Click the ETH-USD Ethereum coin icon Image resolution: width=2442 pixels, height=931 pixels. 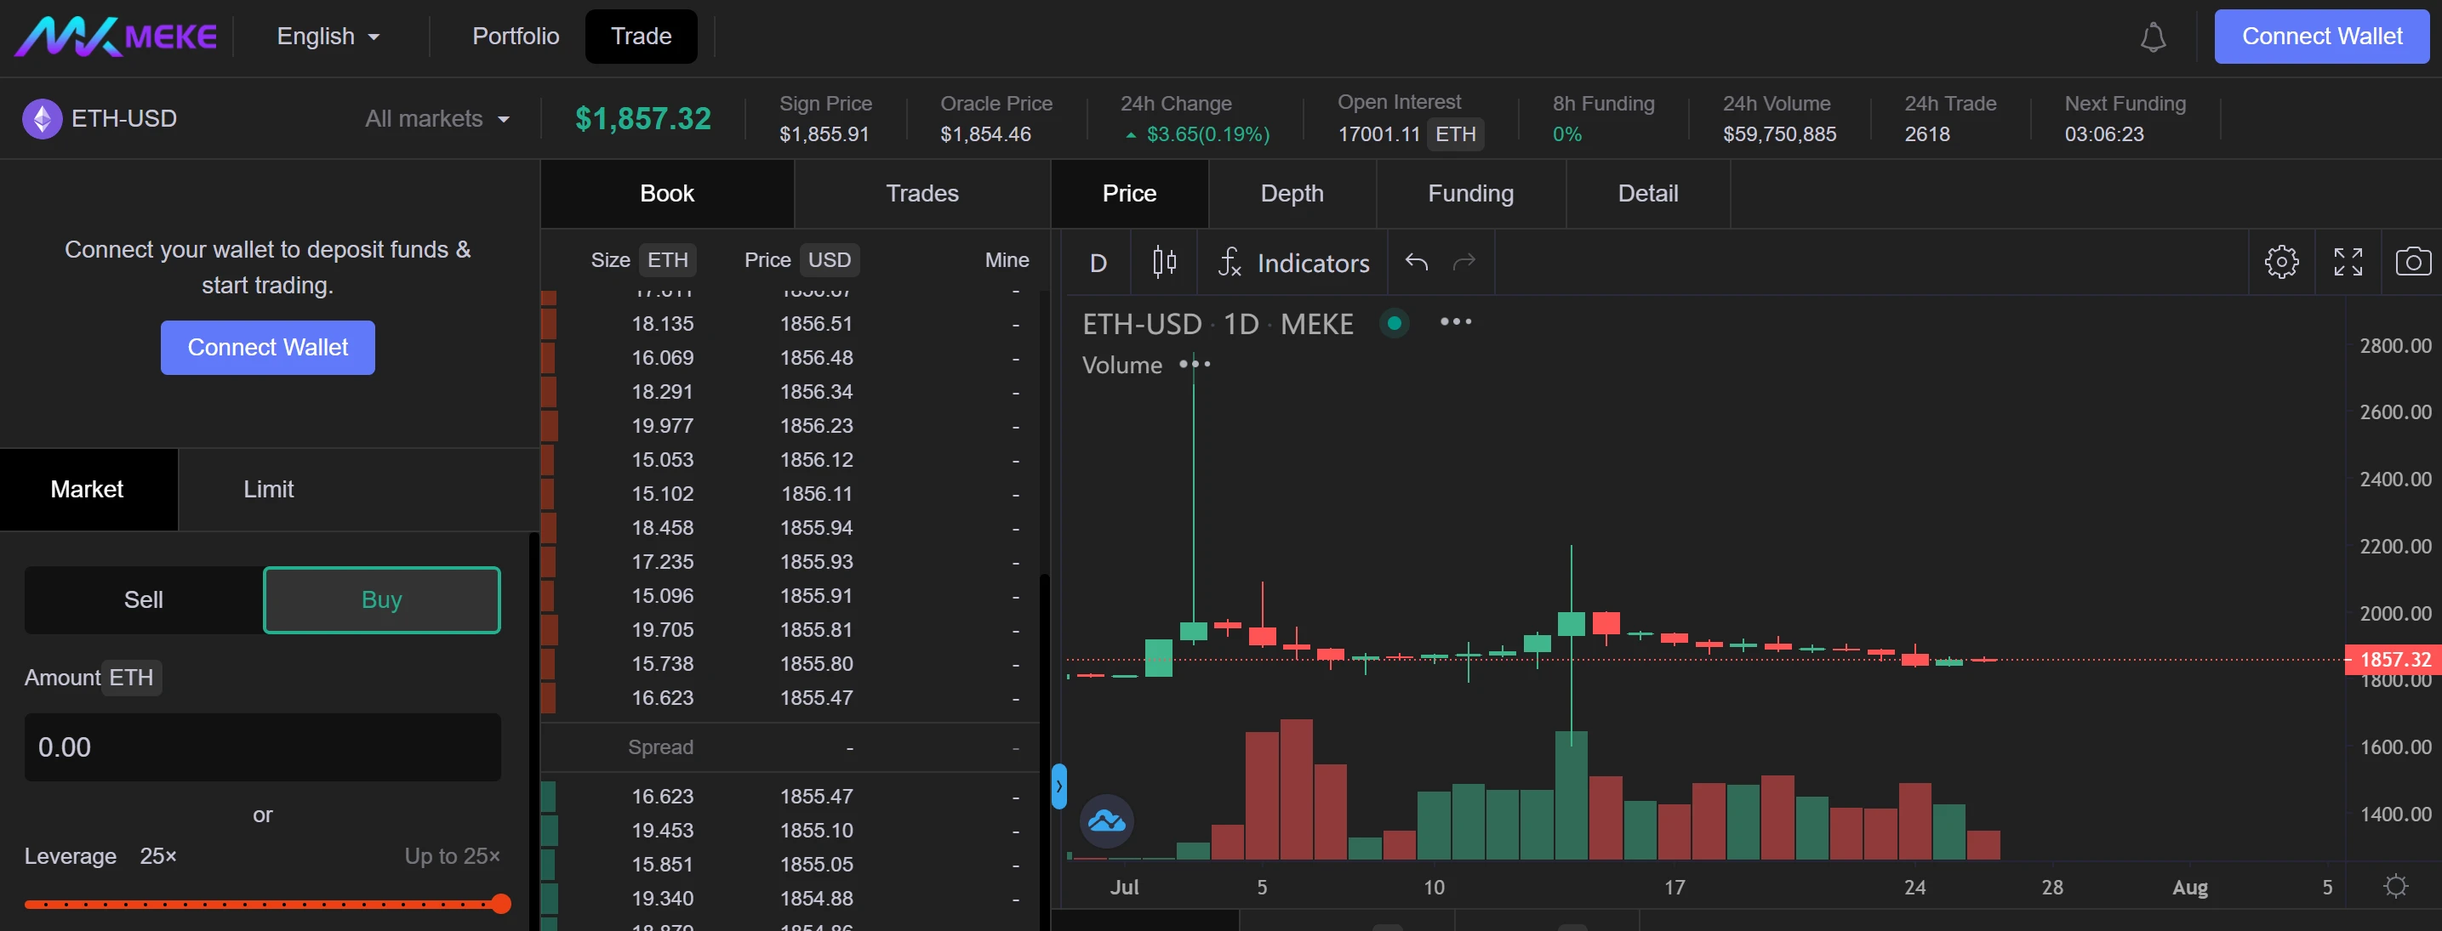[x=42, y=118]
